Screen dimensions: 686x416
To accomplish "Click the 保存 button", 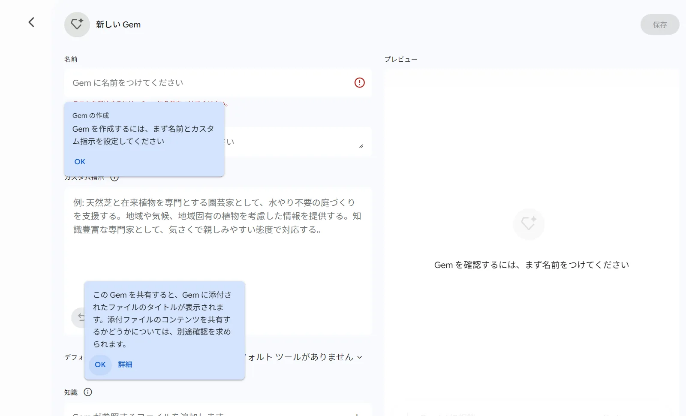I will pyautogui.click(x=660, y=24).
